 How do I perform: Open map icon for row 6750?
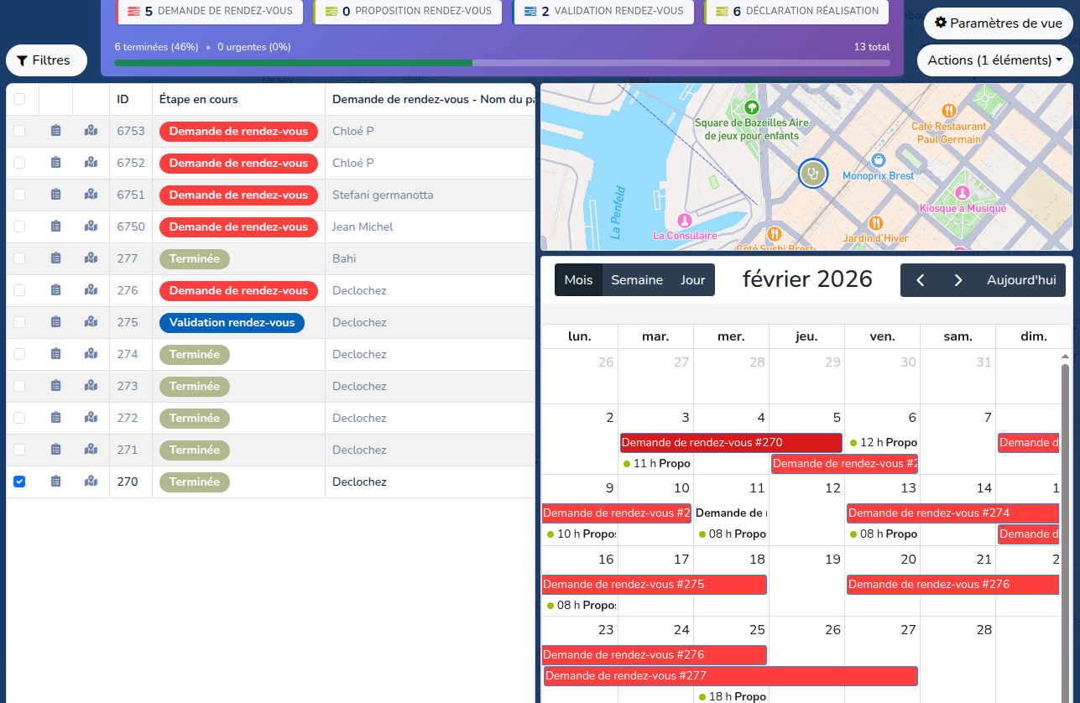pos(91,227)
